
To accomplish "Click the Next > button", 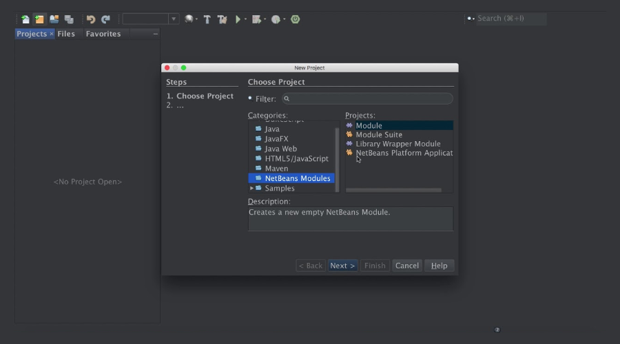I will [342, 266].
